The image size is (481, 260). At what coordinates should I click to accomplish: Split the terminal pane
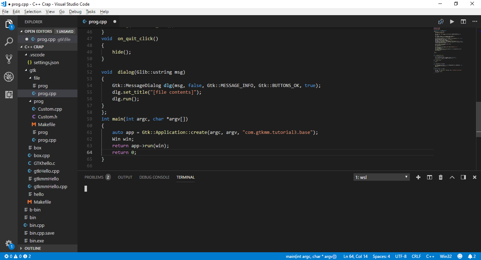(x=429, y=177)
